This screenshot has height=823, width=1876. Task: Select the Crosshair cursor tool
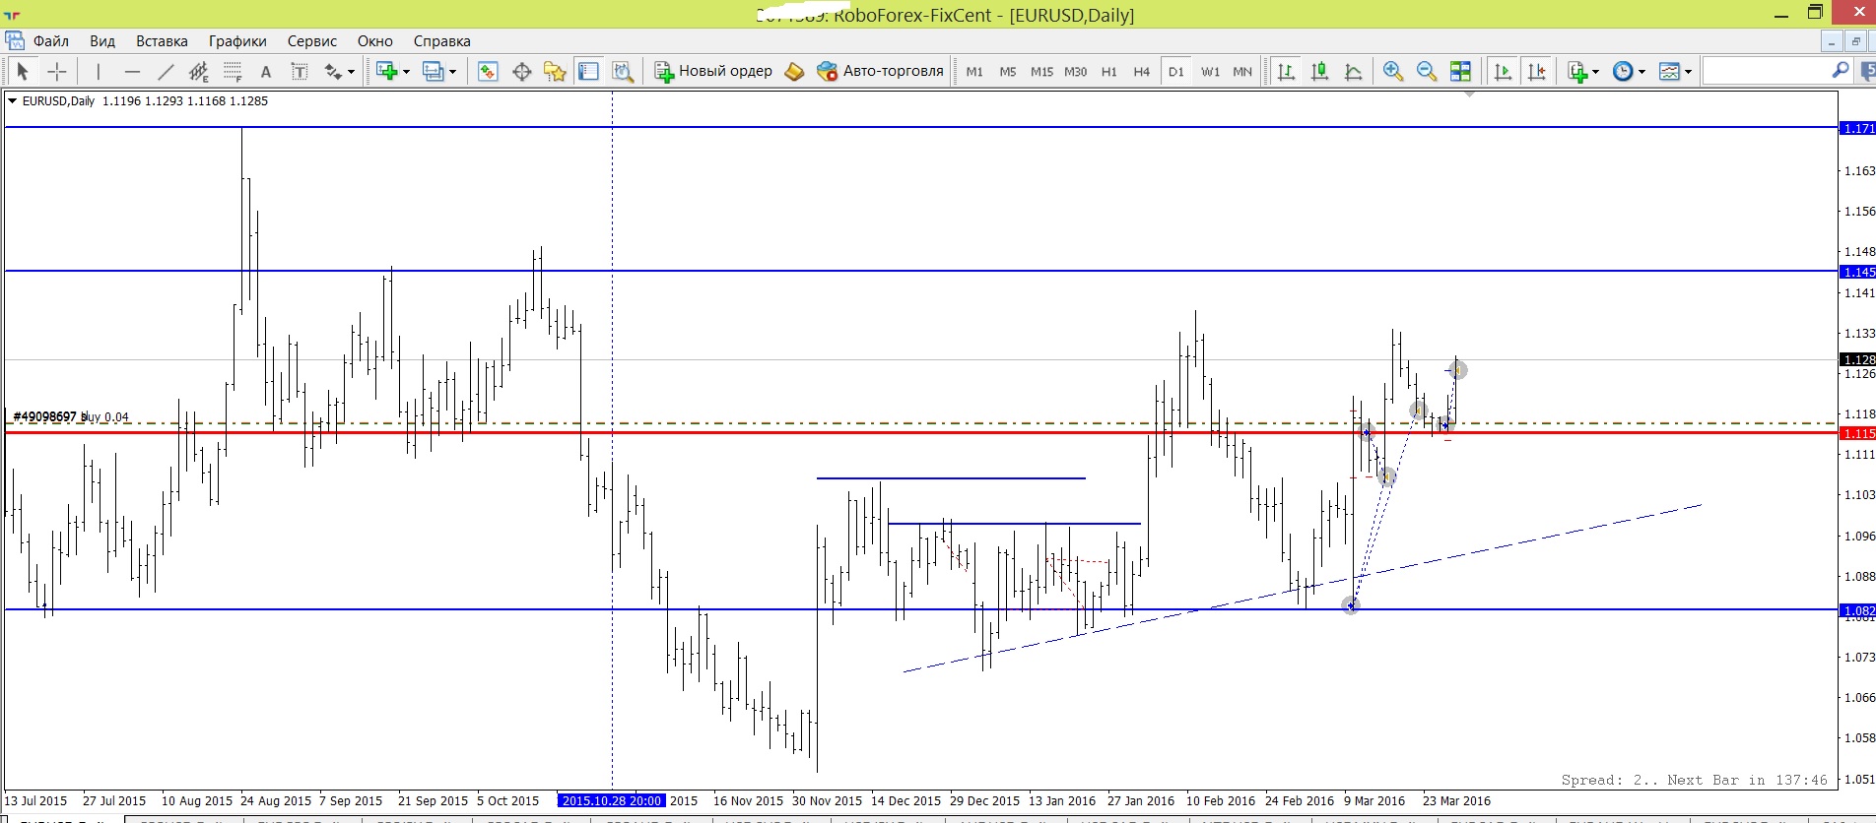[57, 71]
